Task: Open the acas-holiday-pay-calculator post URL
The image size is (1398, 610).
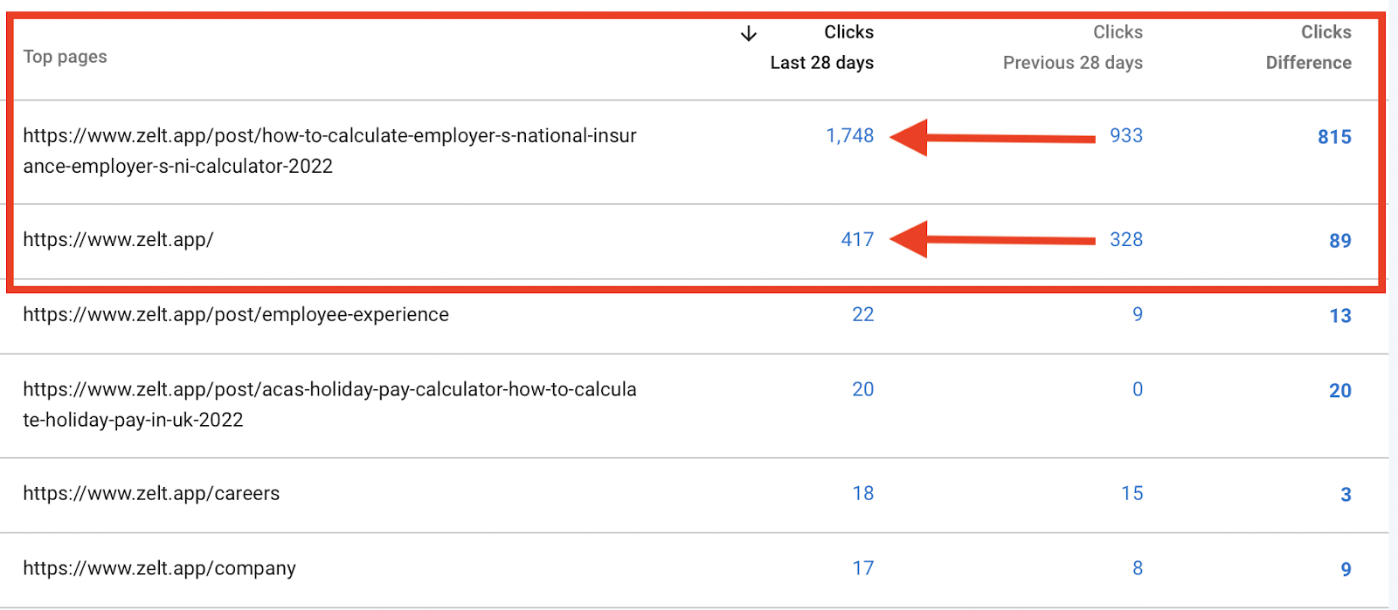Action: click(329, 405)
